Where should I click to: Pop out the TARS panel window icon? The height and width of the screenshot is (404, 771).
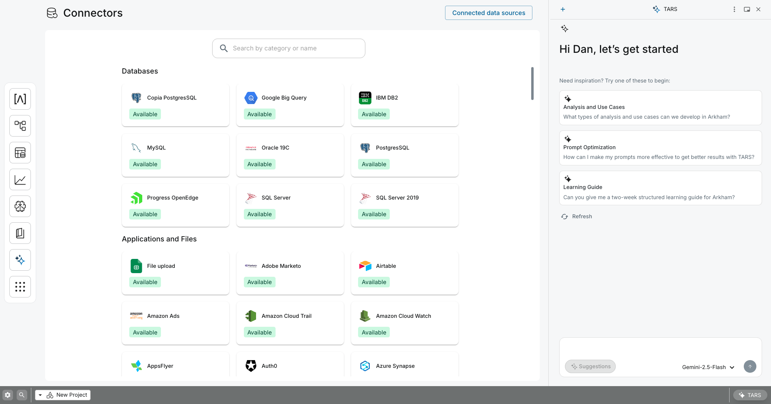point(747,9)
